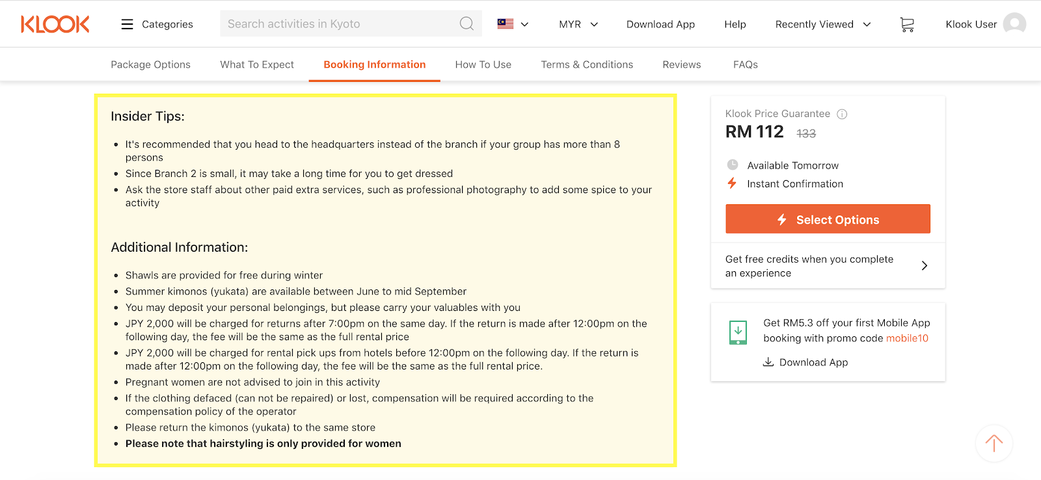Click the Select Options button
The image size is (1041, 480).
pyautogui.click(x=828, y=219)
